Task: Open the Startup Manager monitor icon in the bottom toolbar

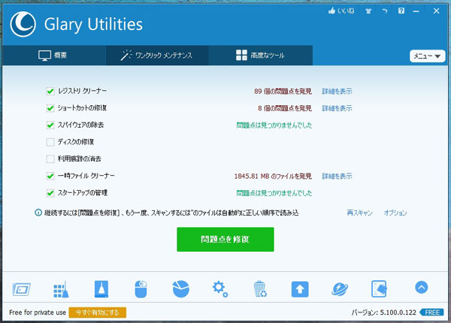Action: (22, 289)
